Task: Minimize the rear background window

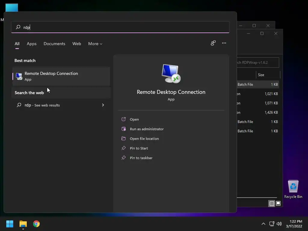Action: (x=241, y=26)
